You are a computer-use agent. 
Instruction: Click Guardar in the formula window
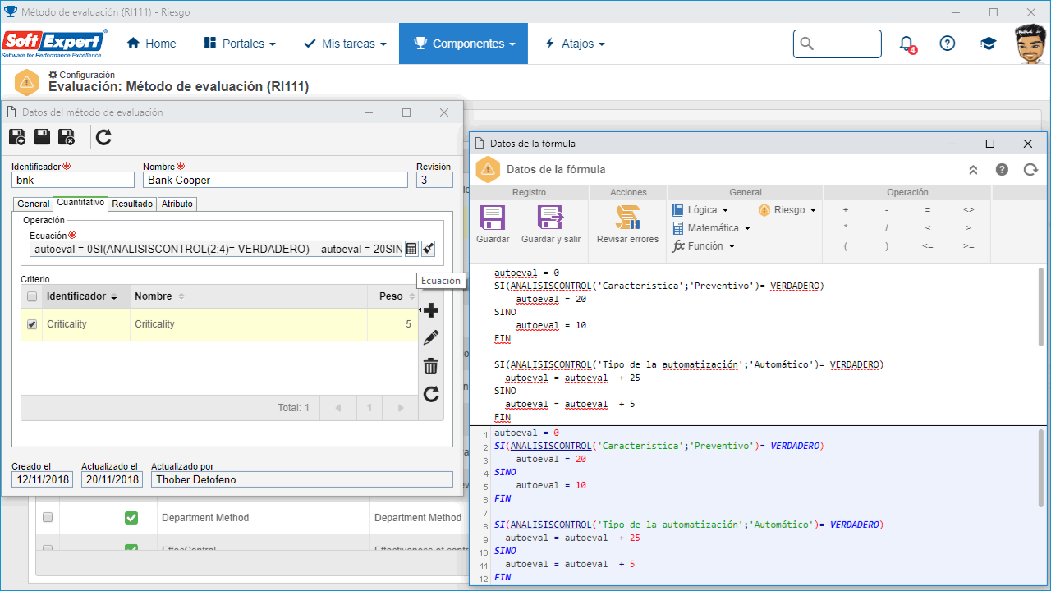pos(493,225)
